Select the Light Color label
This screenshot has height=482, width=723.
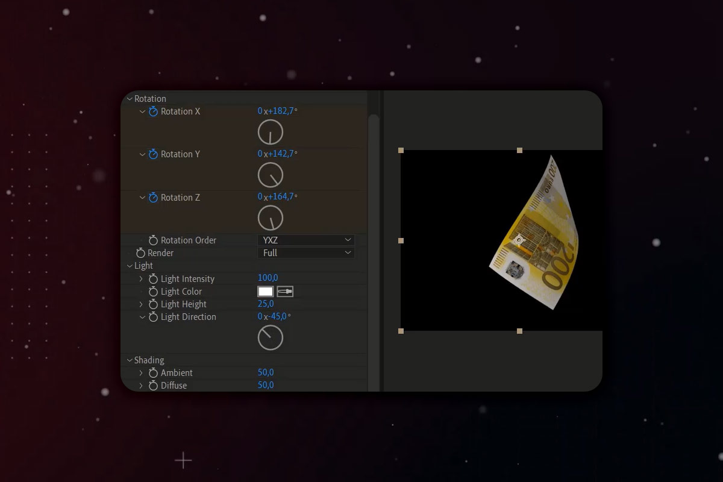click(x=181, y=292)
